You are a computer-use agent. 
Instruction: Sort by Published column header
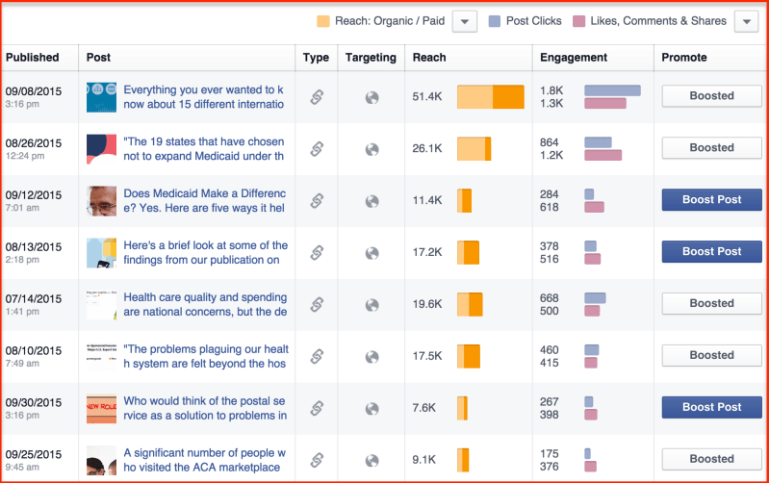tap(33, 58)
